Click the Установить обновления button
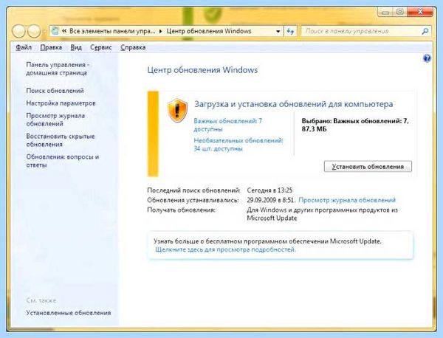Screen dimensions: 443x338 [x=368, y=166]
